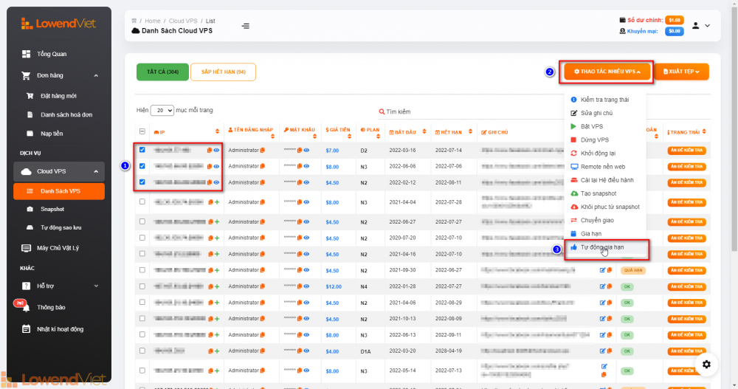Screen dimensions: 738x389
Task: Click green plus icon in the D1A row
Action: click(x=217, y=351)
